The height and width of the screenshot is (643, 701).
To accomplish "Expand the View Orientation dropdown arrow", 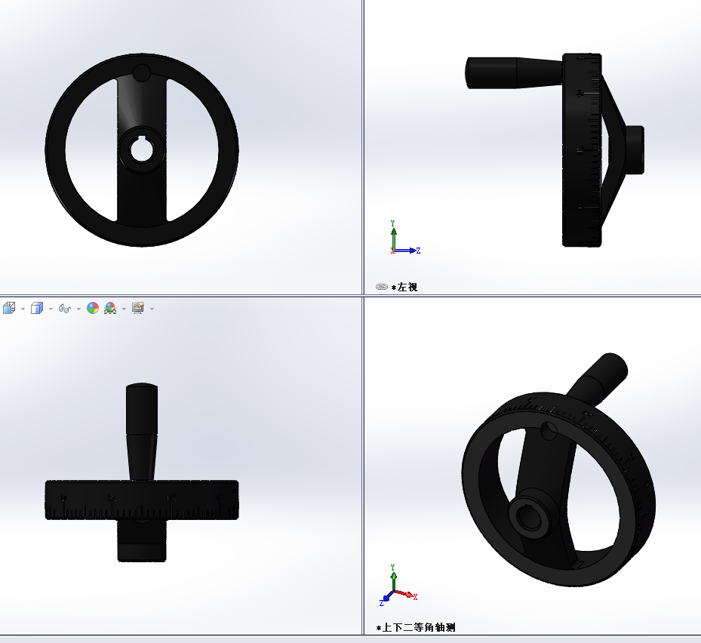I will pos(23,309).
